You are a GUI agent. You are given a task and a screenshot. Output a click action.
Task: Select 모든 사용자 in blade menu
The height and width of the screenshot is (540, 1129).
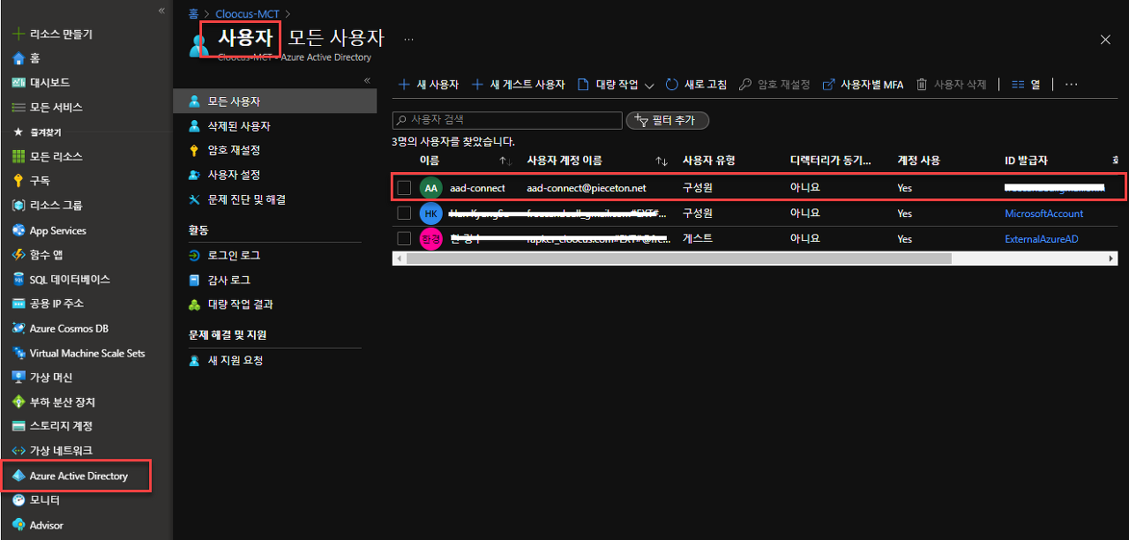275,101
